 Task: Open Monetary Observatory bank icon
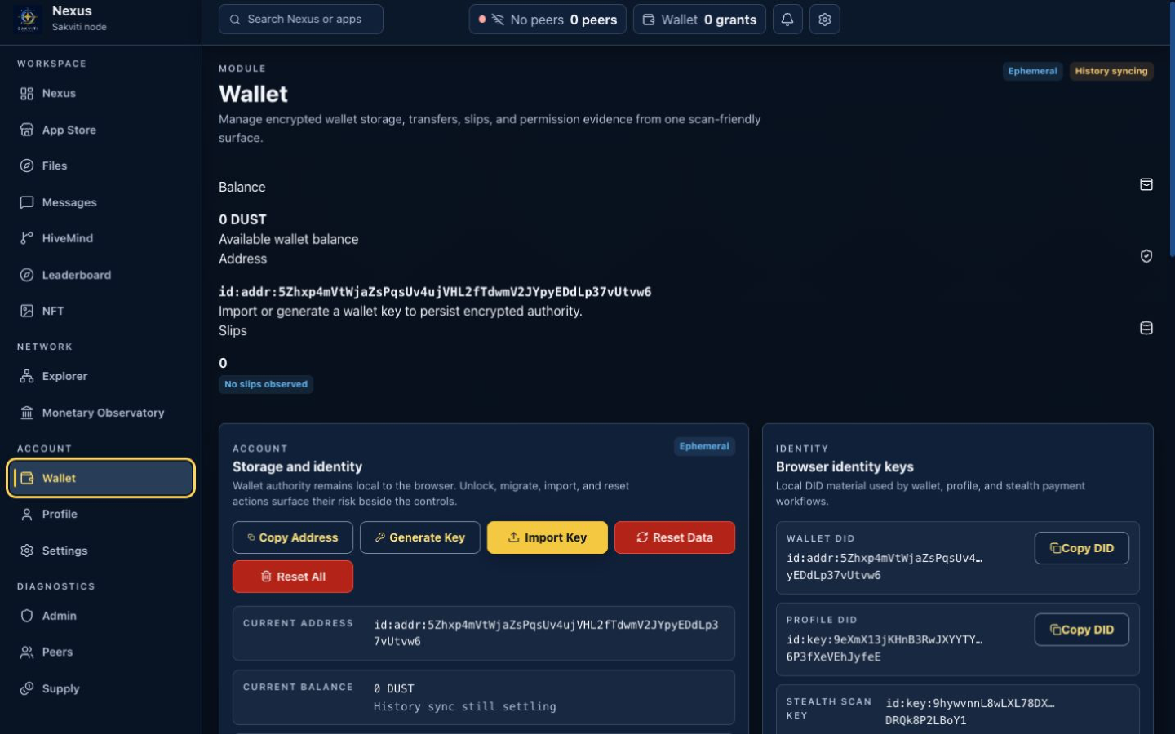point(27,413)
